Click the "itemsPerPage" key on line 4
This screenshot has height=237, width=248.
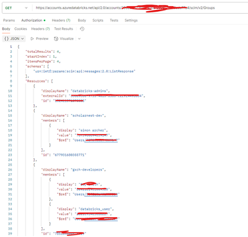(x=38, y=61)
